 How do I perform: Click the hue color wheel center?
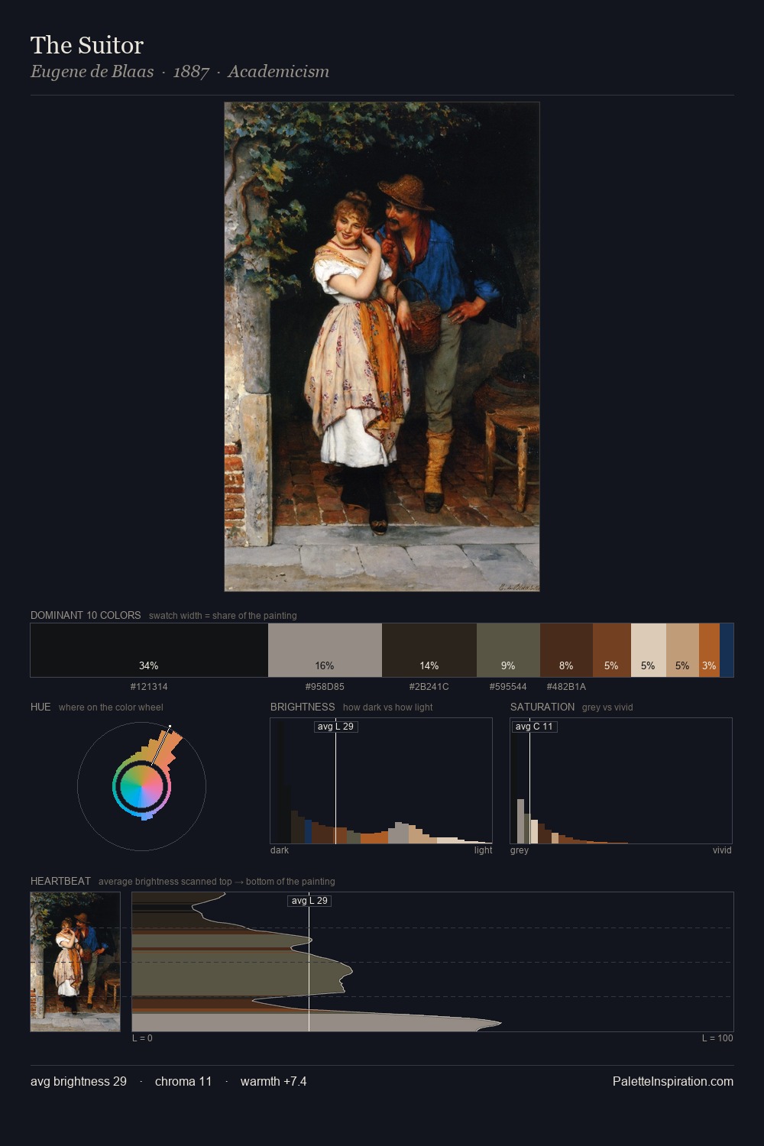click(x=141, y=786)
